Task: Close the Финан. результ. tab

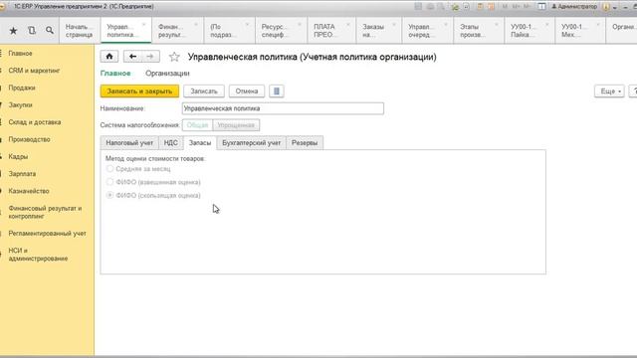Action: click(196, 25)
